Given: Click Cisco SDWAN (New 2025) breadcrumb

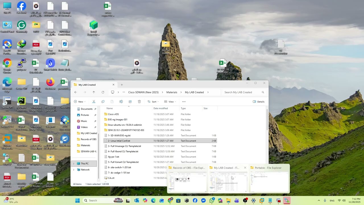Looking at the screenshot, I should 143,92.
